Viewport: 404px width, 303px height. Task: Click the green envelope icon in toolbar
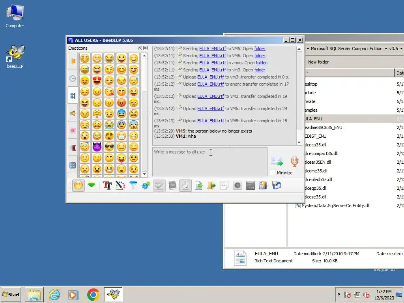tap(92, 185)
